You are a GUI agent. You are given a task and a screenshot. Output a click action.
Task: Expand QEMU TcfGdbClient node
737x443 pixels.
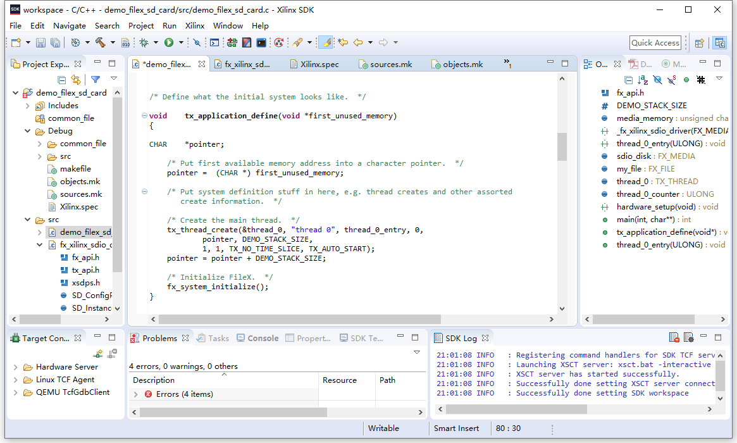click(16, 392)
